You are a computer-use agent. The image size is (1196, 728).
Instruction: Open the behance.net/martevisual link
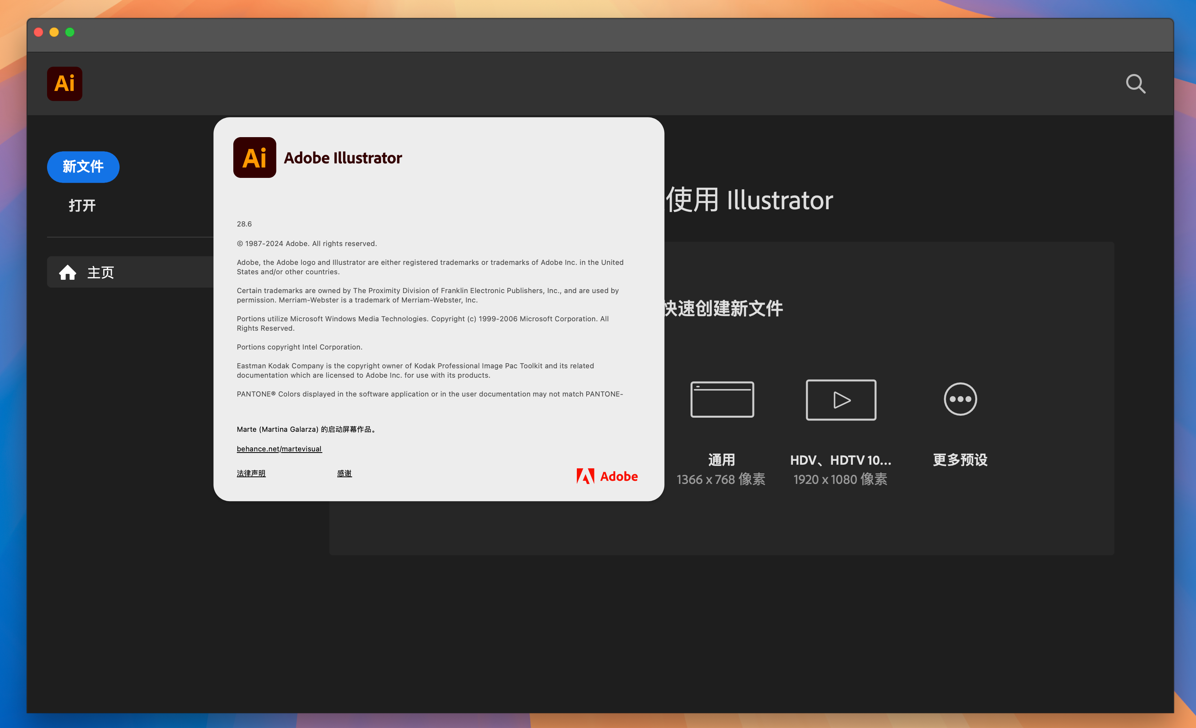(x=279, y=449)
